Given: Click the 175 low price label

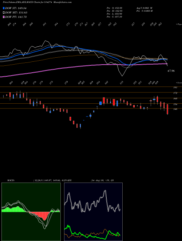Looking at the screenshot, I should point(51,83).
